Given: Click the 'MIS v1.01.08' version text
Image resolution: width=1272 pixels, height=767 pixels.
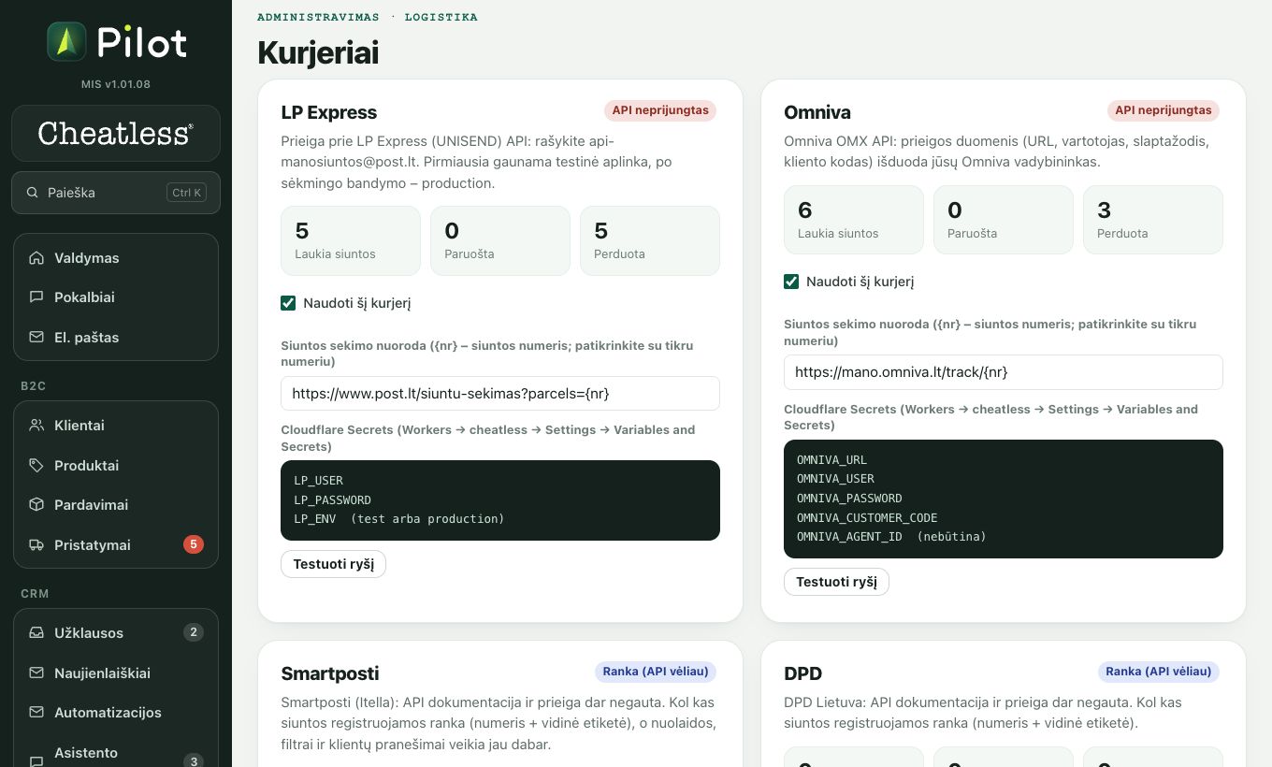Looking at the screenshot, I should click(116, 84).
